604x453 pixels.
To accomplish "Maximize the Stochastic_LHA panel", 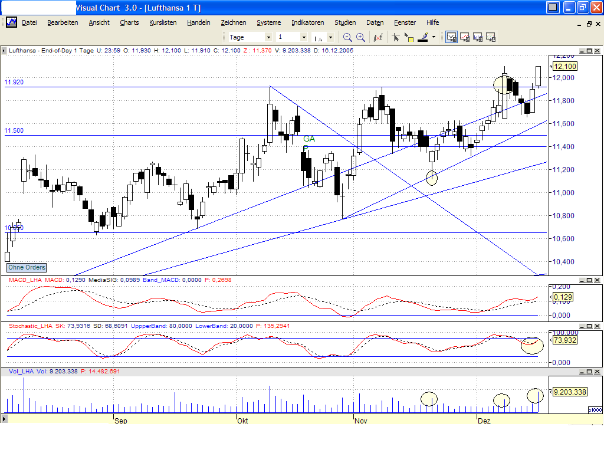I will pos(589,325).
